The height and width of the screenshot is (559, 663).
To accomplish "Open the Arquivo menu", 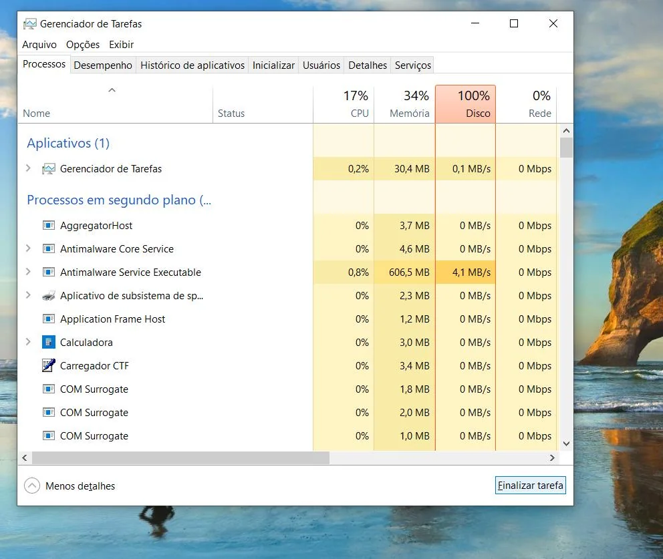I will pos(39,44).
